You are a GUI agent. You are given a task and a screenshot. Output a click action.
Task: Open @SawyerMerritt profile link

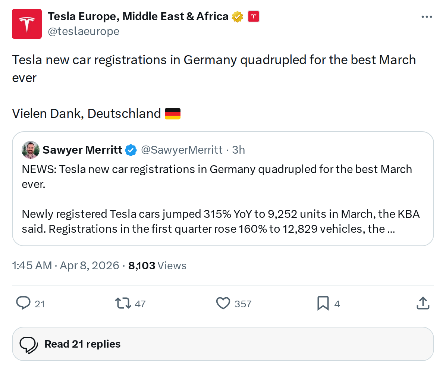(182, 150)
